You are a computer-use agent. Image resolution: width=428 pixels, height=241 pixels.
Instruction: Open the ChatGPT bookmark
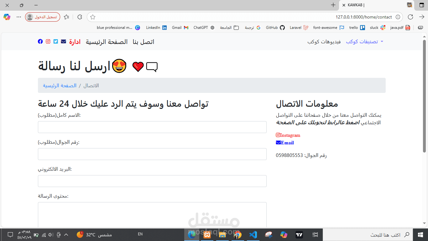coord(204,28)
